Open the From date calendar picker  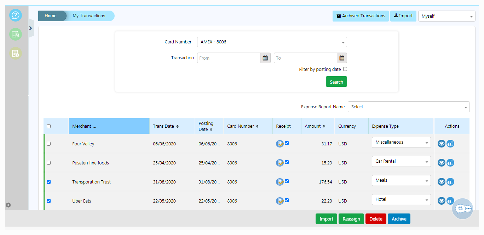pos(265,58)
